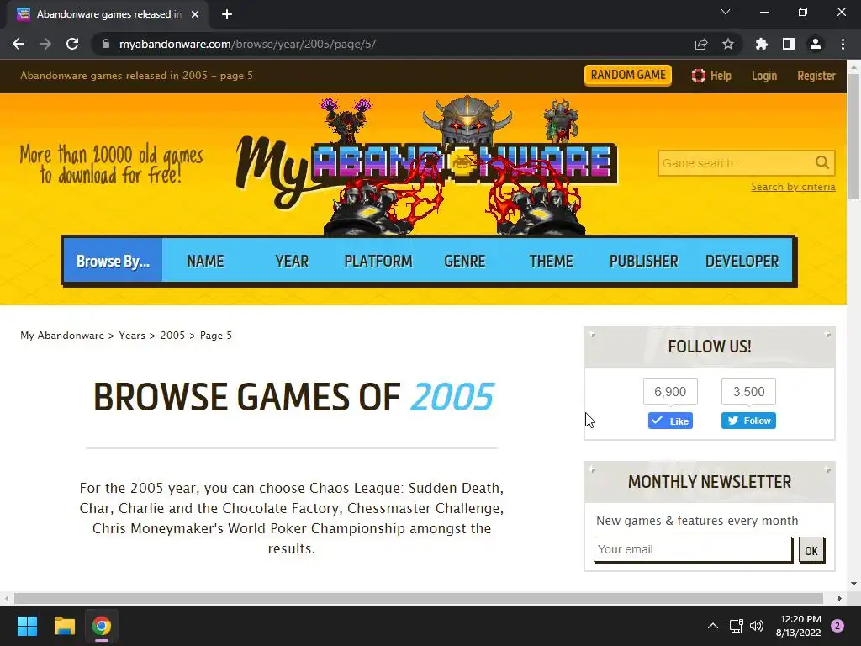Click the Facebook Like button
The height and width of the screenshot is (646, 861).
(670, 421)
